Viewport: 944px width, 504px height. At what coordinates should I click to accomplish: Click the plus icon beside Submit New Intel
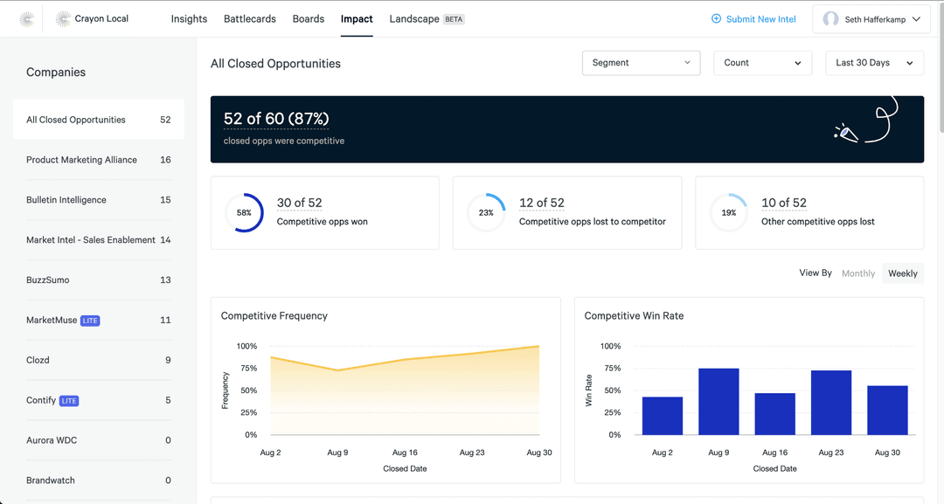[717, 18]
